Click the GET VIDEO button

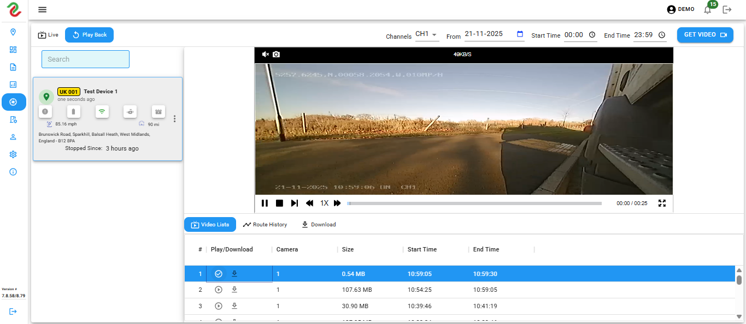point(705,35)
